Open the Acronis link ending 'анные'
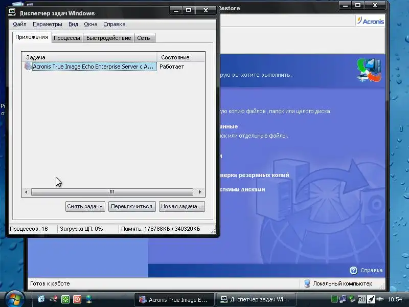409x307 pixels. click(229, 126)
